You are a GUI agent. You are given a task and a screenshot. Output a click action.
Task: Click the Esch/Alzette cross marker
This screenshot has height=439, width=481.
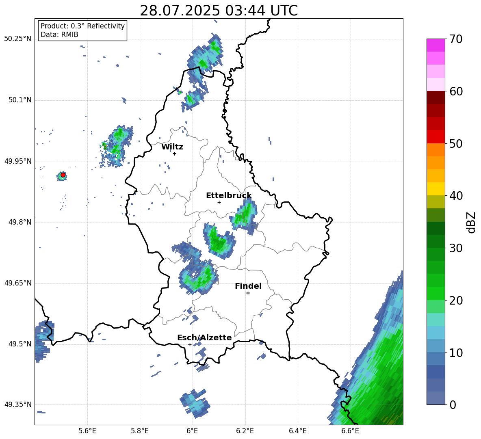190,344
